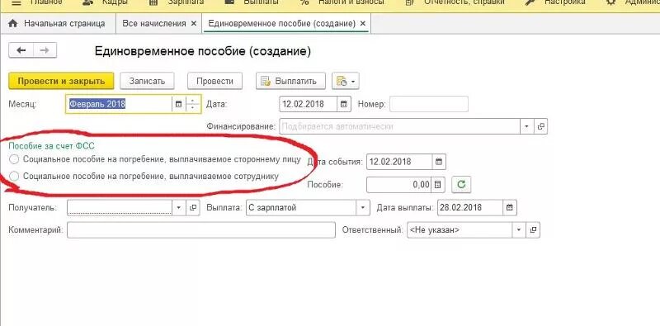Click the Дата события field 12.02.2018
The height and width of the screenshot is (326, 660).
pos(399,162)
